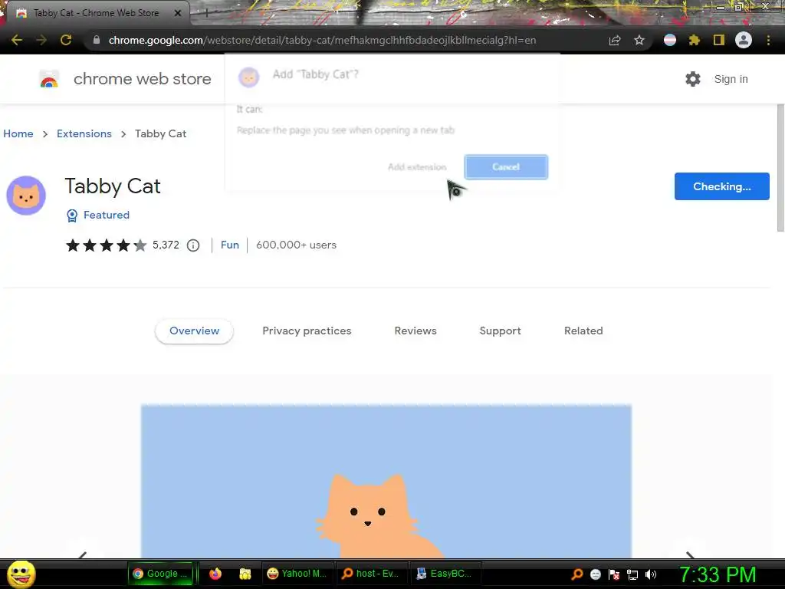The image size is (785, 589).
Task: Open the rating info icon
Action: coord(193,245)
